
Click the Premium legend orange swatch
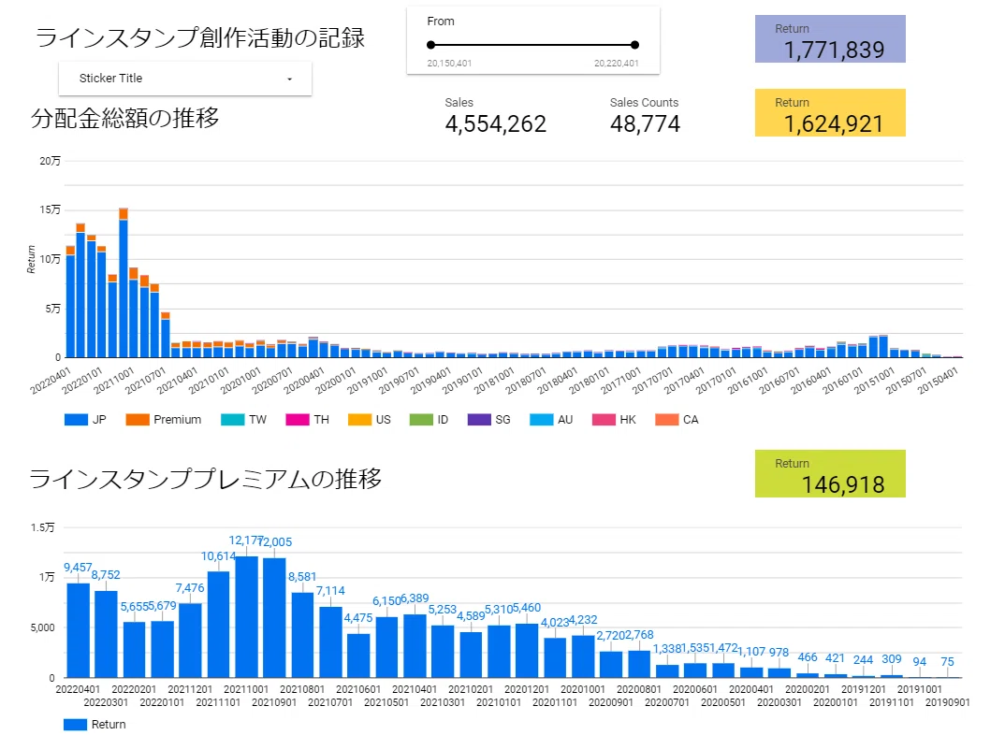pyautogui.click(x=138, y=419)
